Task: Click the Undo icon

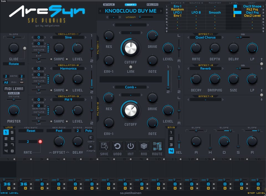Action: (x=117, y=146)
